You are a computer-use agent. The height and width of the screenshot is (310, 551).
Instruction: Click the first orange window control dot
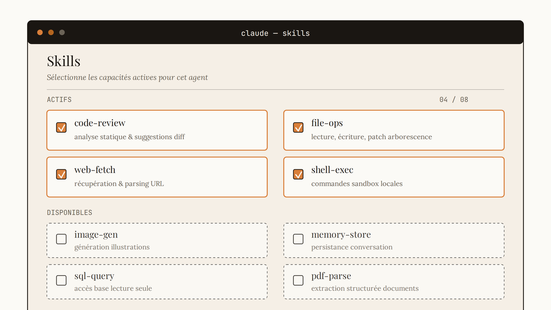[40, 32]
